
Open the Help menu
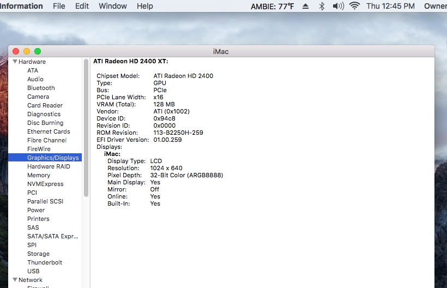coord(144,6)
